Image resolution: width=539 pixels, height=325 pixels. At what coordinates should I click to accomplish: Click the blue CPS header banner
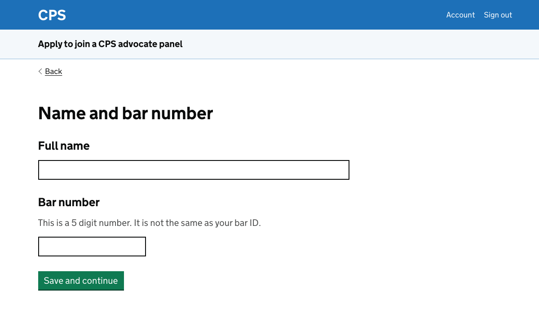(x=269, y=15)
